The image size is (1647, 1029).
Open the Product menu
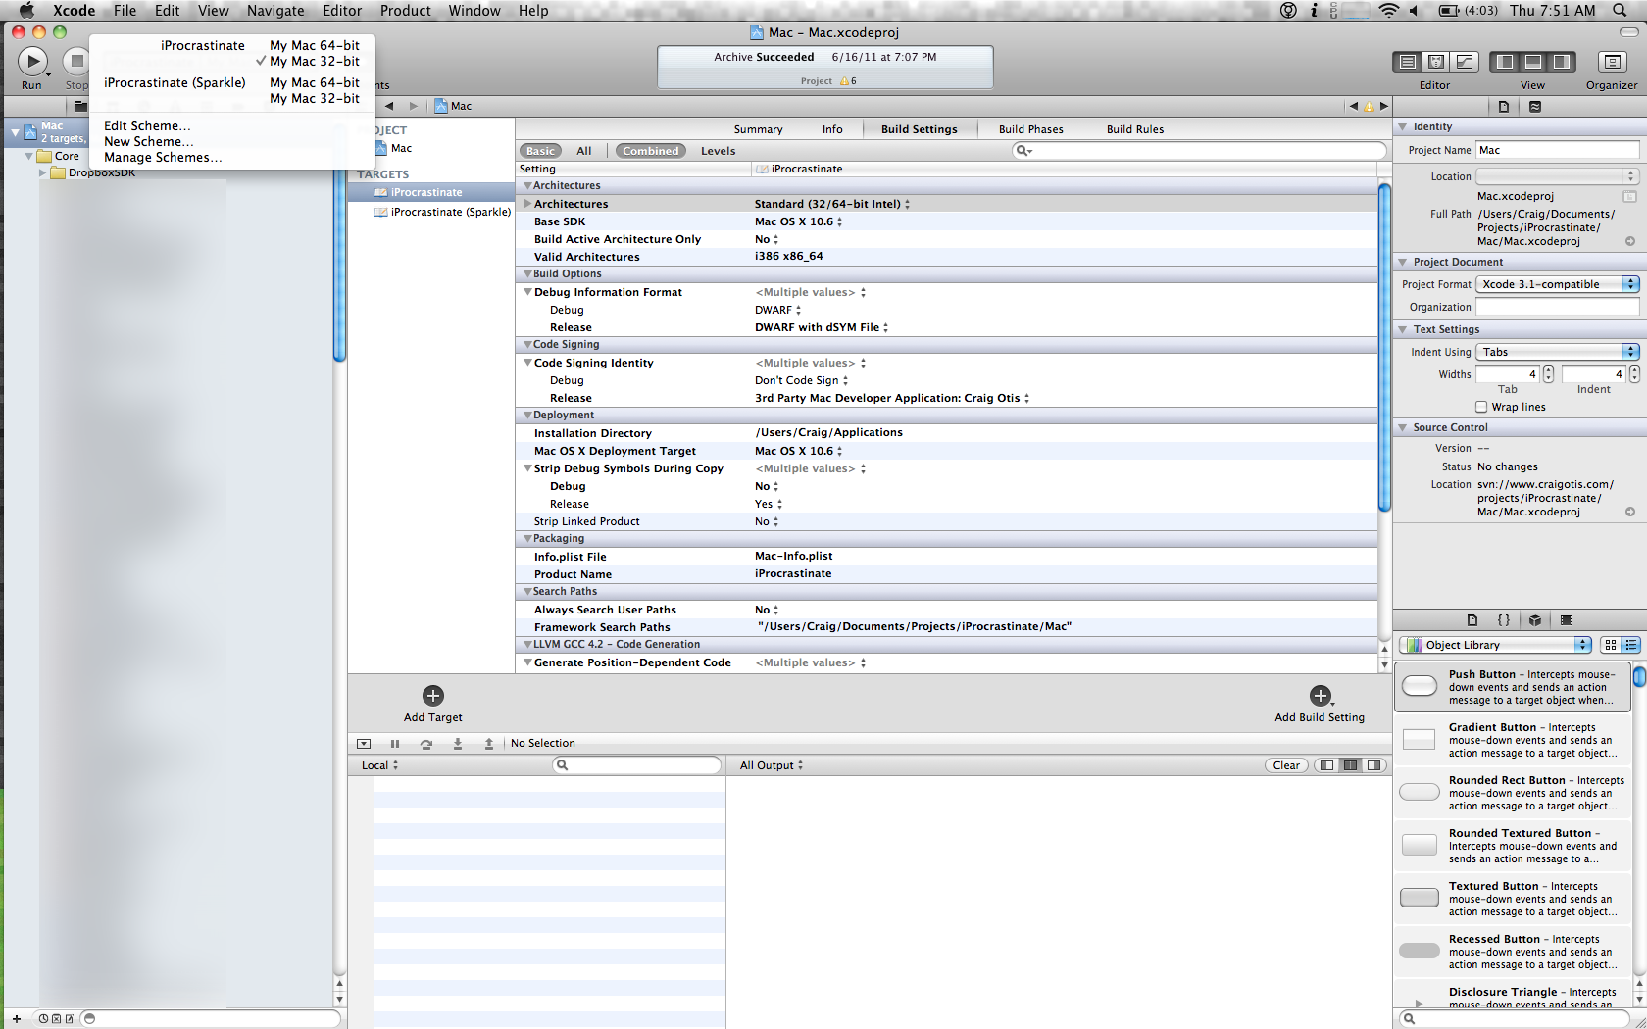pyautogui.click(x=406, y=11)
